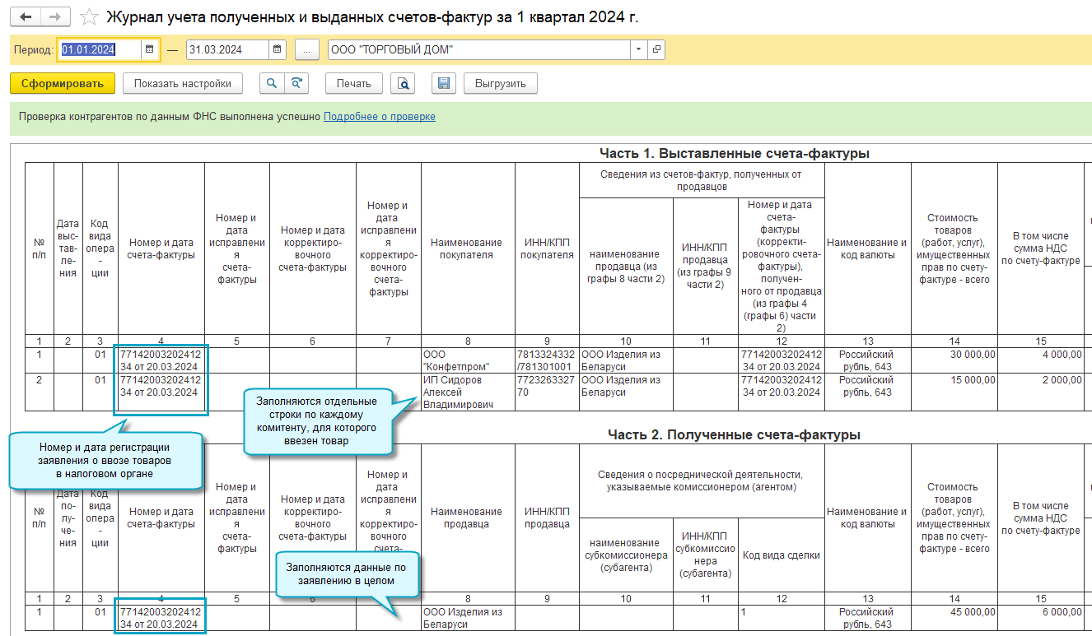Click the header Сведения из счетов-фактур, полученных от продавцов
The image size is (1092, 636).
(702, 180)
